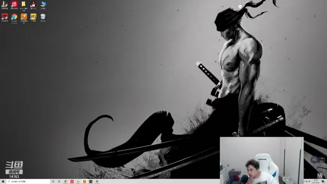The width and height of the screenshot is (327, 184).
Task: Open the Windows Start menu
Action: click(x=3, y=182)
